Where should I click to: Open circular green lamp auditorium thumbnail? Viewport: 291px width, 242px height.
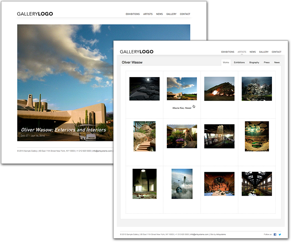tap(257, 136)
